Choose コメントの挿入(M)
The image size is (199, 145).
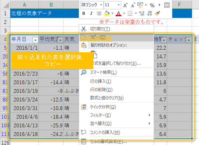(116, 132)
